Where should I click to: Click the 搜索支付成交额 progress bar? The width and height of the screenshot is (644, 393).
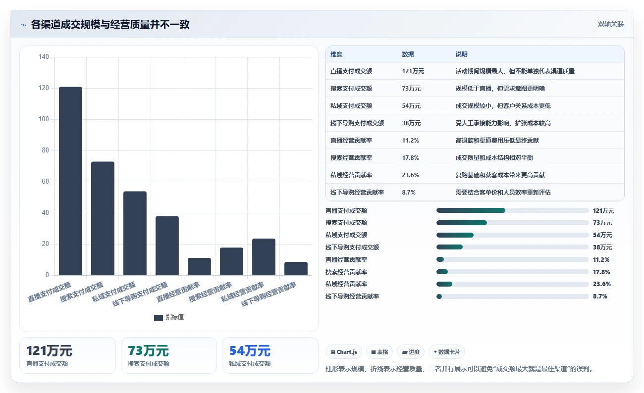click(512, 223)
